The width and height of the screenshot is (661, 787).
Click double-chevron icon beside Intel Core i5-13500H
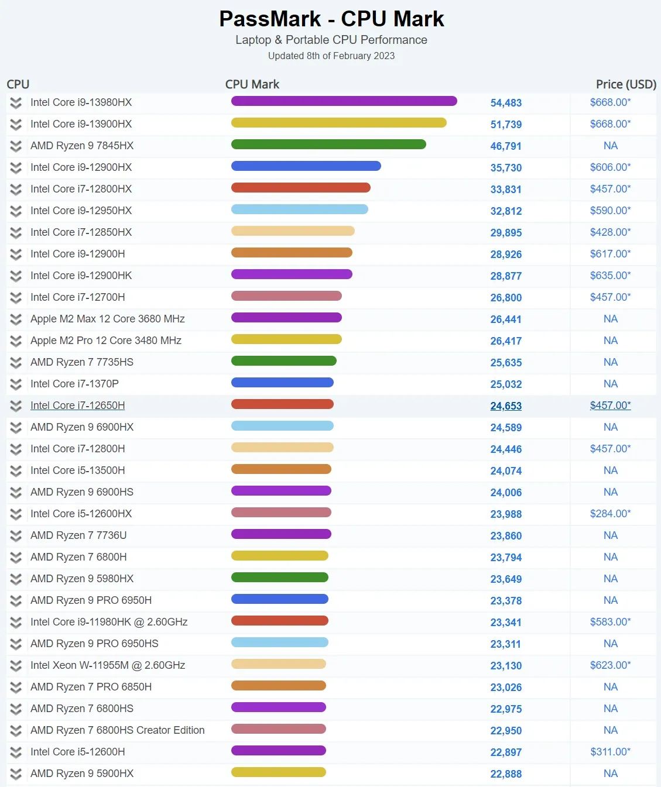(x=16, y=471)
